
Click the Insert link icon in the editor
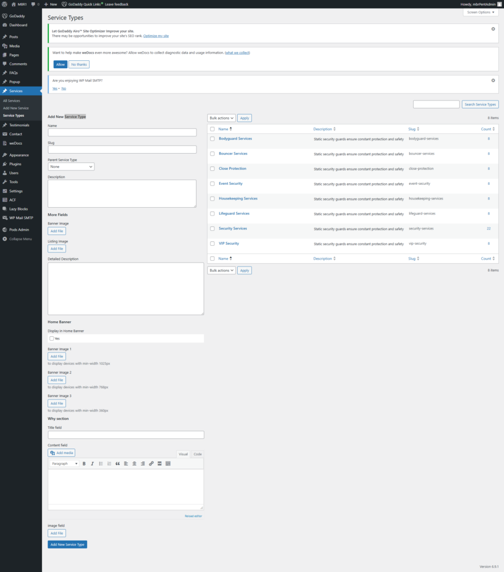pos(151,464)
